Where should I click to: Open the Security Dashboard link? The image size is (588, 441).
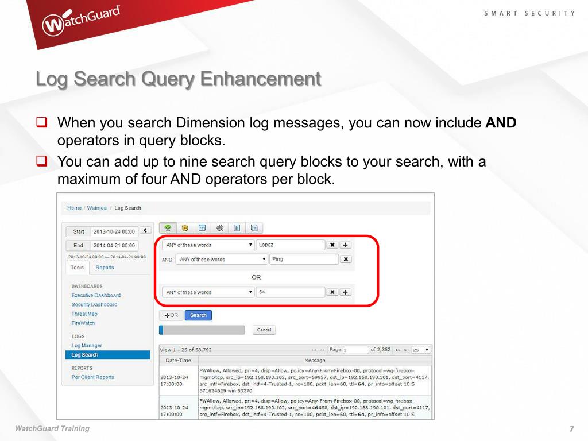click(x=95, y=304)
